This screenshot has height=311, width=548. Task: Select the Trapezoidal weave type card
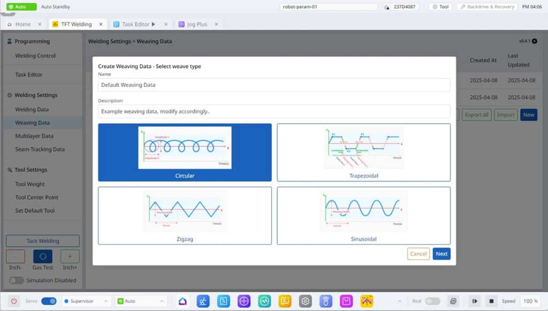tap(363, 153)
